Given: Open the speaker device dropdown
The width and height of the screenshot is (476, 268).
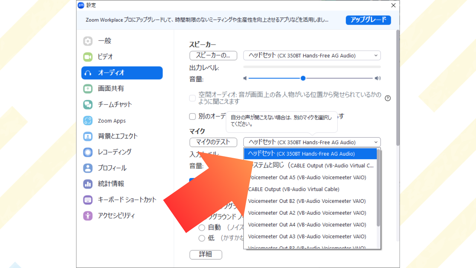Looking at the screenshot, I should pyautogui.click(x=312, y=55).
